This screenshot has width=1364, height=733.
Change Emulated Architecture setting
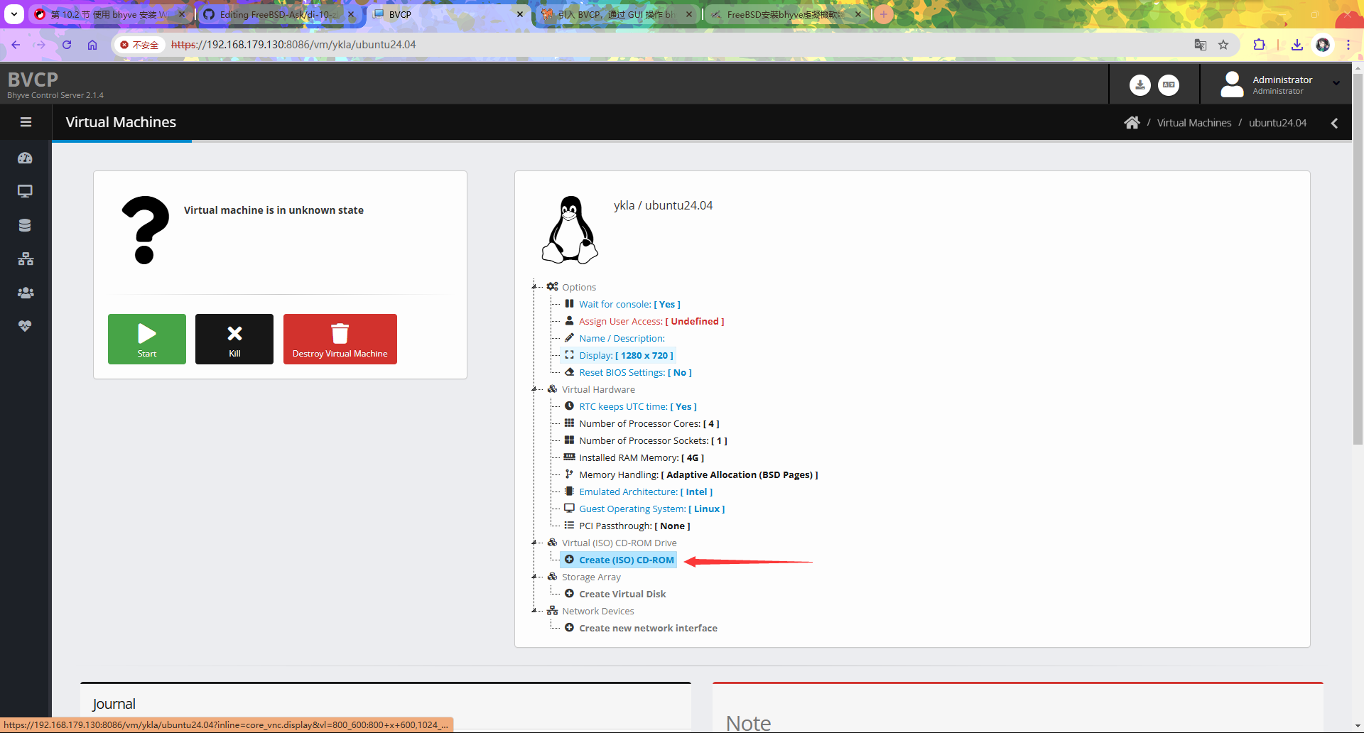[x=646, y=492]
